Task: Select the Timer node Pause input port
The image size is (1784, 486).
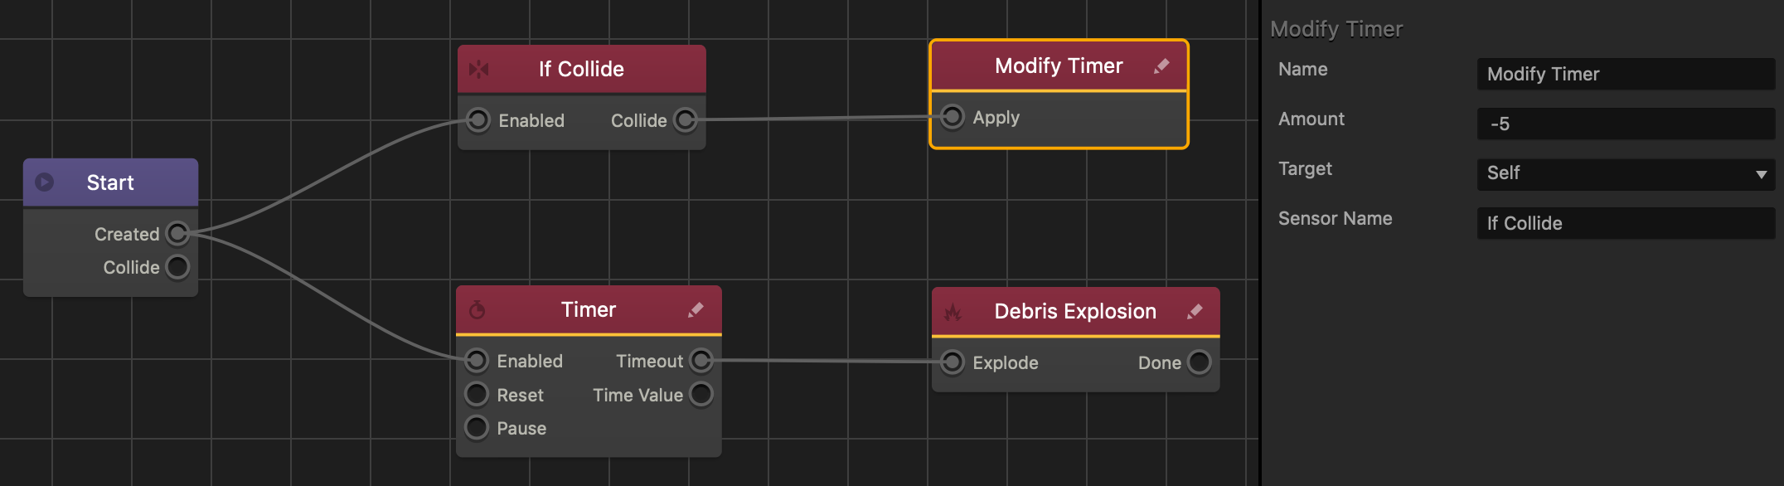Action: pos(477,428)
